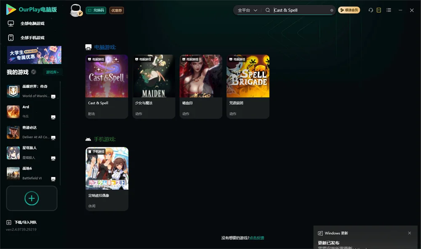Open customer service headset icon
This screenshot has height=249, width=421.
(371, 10)
